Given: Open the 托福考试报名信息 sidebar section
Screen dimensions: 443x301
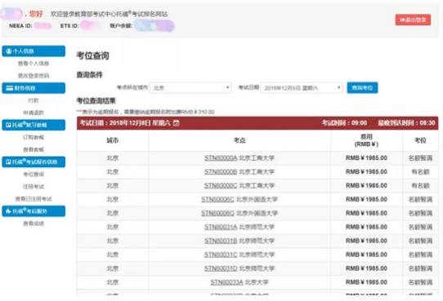Looking at the screenshot, I should pyautogui.click(x=34, y=162).
